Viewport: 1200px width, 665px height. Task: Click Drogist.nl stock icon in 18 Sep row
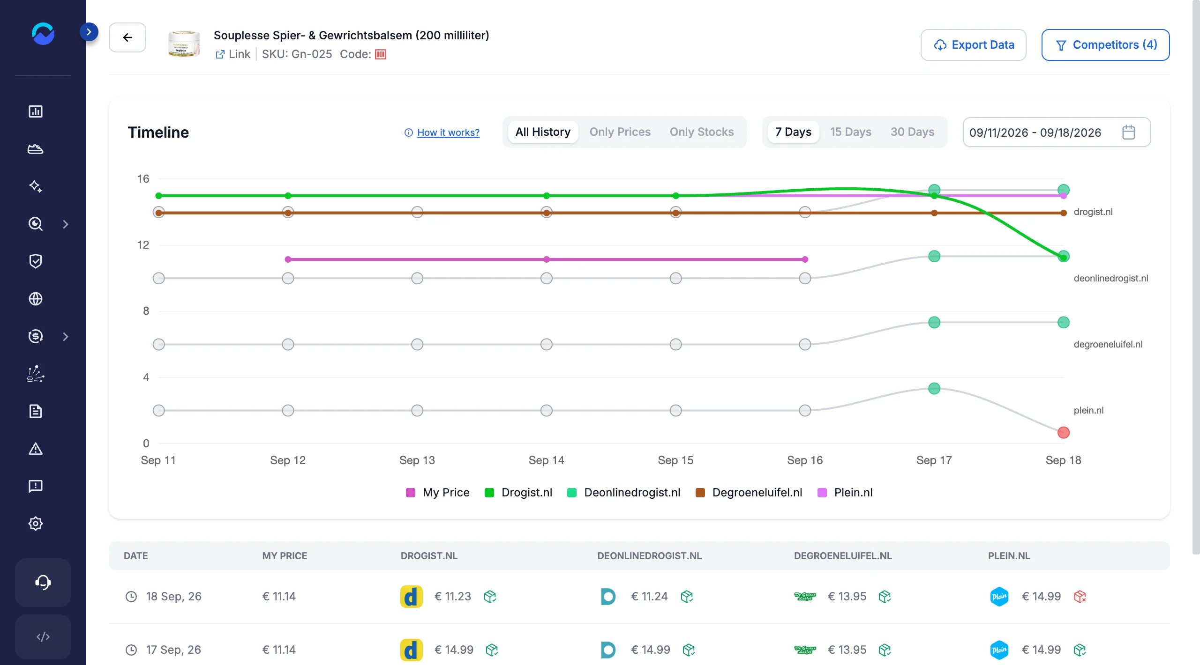(x=490, y=597)
